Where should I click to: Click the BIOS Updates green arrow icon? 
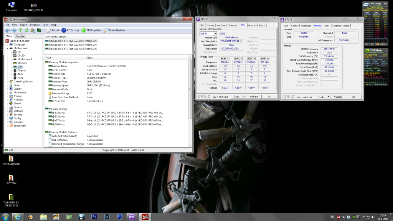tap(83, 30)
